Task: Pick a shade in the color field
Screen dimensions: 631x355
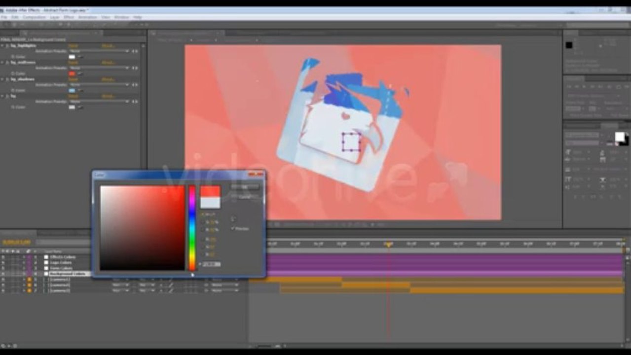Action: click(142, 228)
